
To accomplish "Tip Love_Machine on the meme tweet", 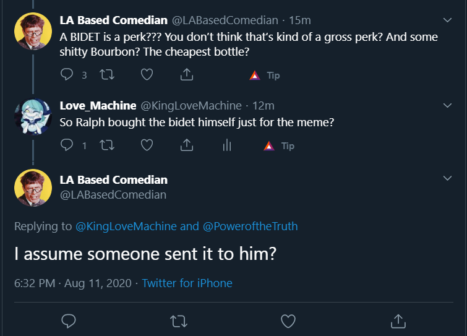I will pos(279,145).
